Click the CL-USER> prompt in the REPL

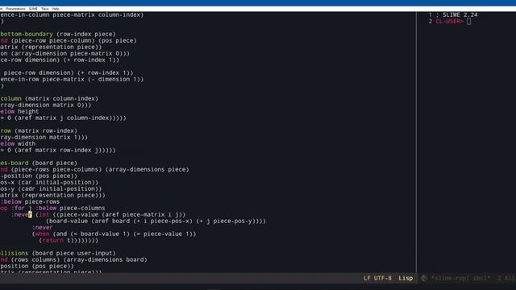(x=450, y=22)
